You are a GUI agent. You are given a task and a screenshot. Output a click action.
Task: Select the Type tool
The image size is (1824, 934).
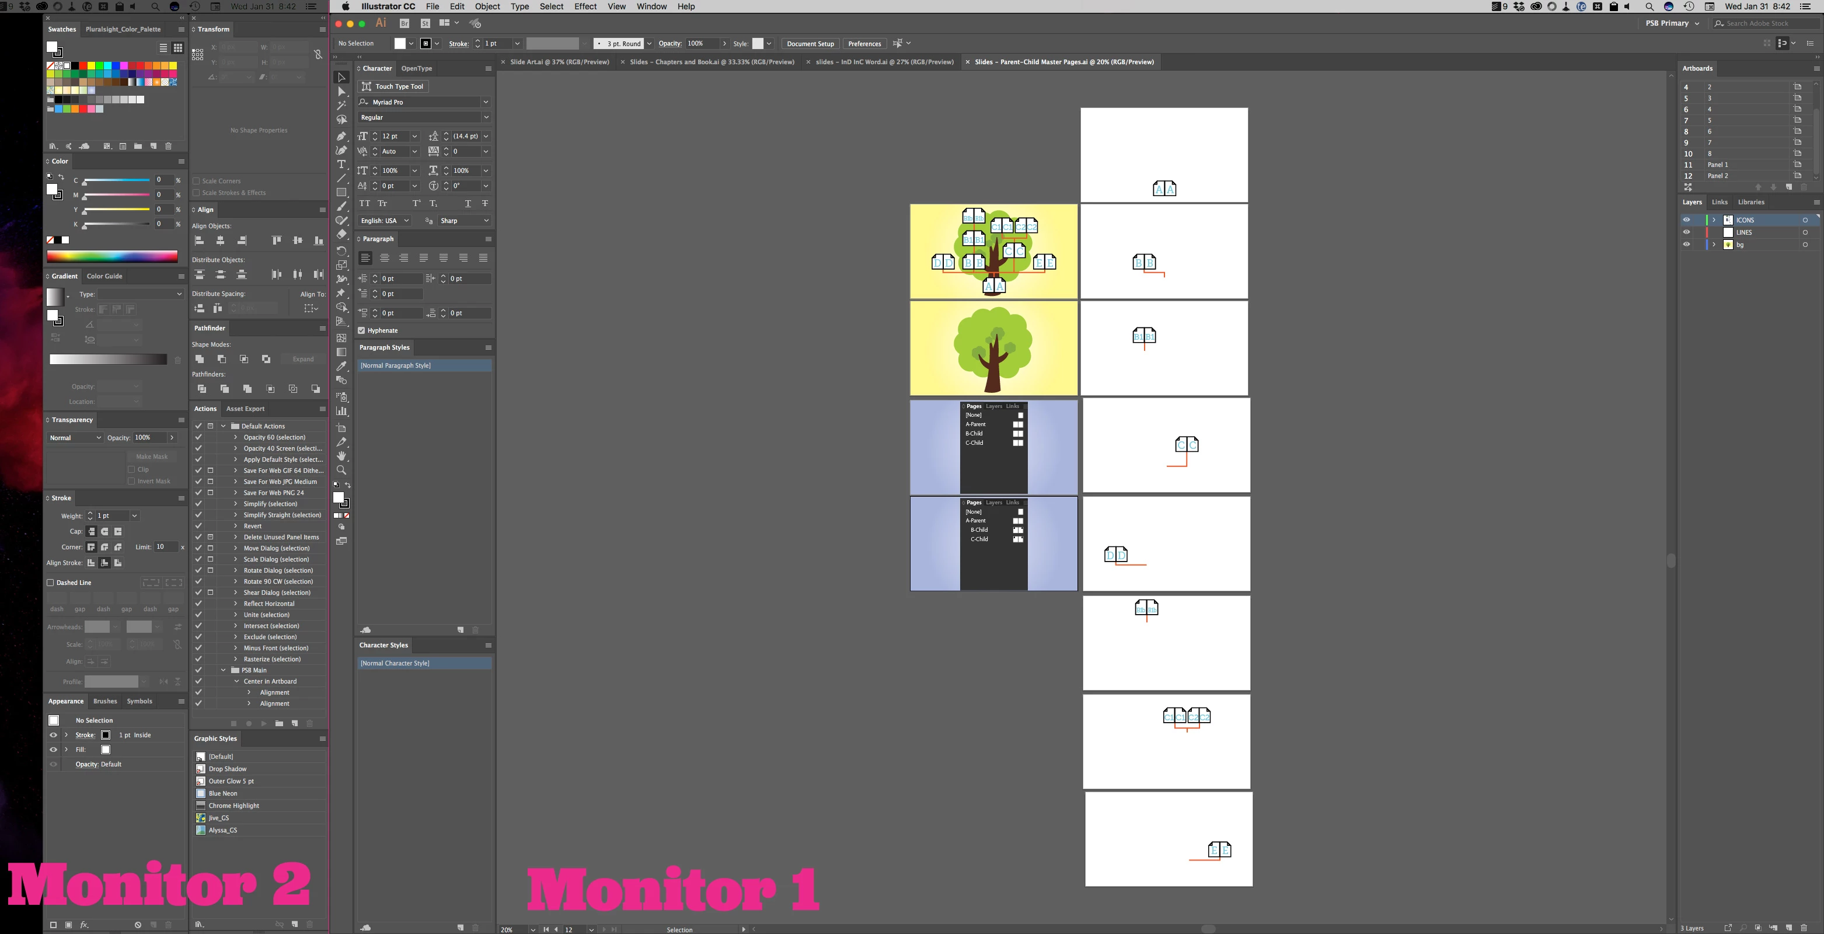coord(341,163)
